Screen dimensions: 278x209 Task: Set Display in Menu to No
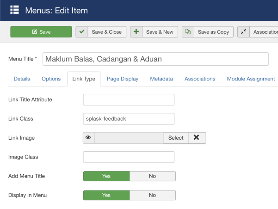[152, 195]
